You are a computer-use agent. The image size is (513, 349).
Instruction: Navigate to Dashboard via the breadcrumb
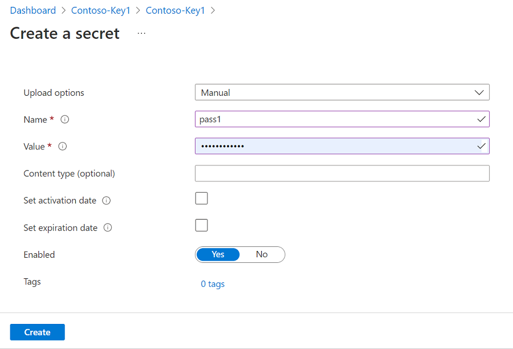pyautogui.click(x=32, y=10)
